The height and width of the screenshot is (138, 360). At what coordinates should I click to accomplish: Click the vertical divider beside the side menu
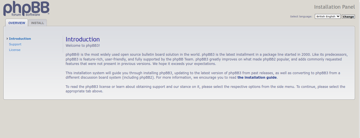pyautogui.click(x=63, y=44)
